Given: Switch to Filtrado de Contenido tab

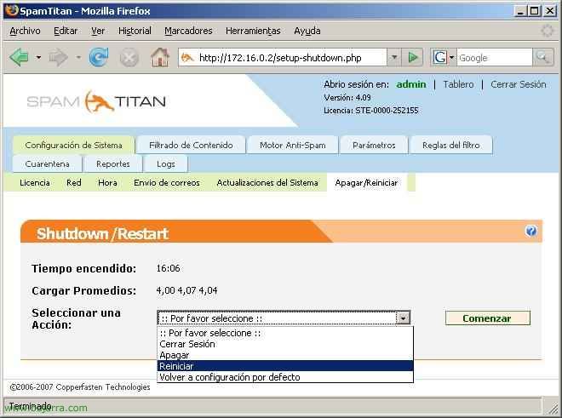Looking at the screenshot, I should pos(191,146).
